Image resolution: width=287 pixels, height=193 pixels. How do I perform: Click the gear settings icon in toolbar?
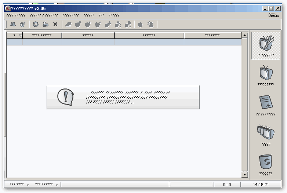point(36,24)
